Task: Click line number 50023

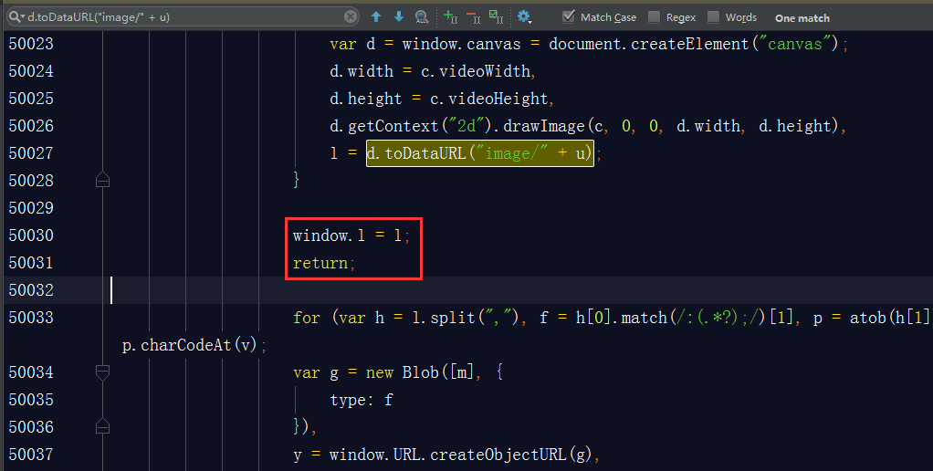Action: (31, 44)
